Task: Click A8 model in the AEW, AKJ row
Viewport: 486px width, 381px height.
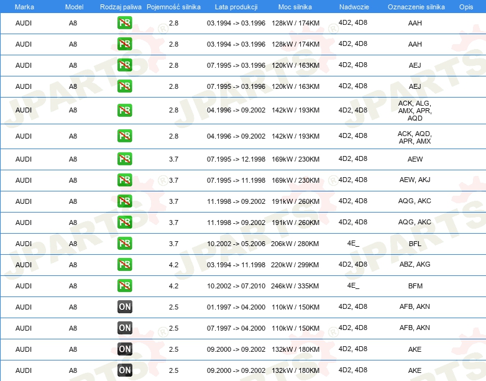Action: click(73, 180)
